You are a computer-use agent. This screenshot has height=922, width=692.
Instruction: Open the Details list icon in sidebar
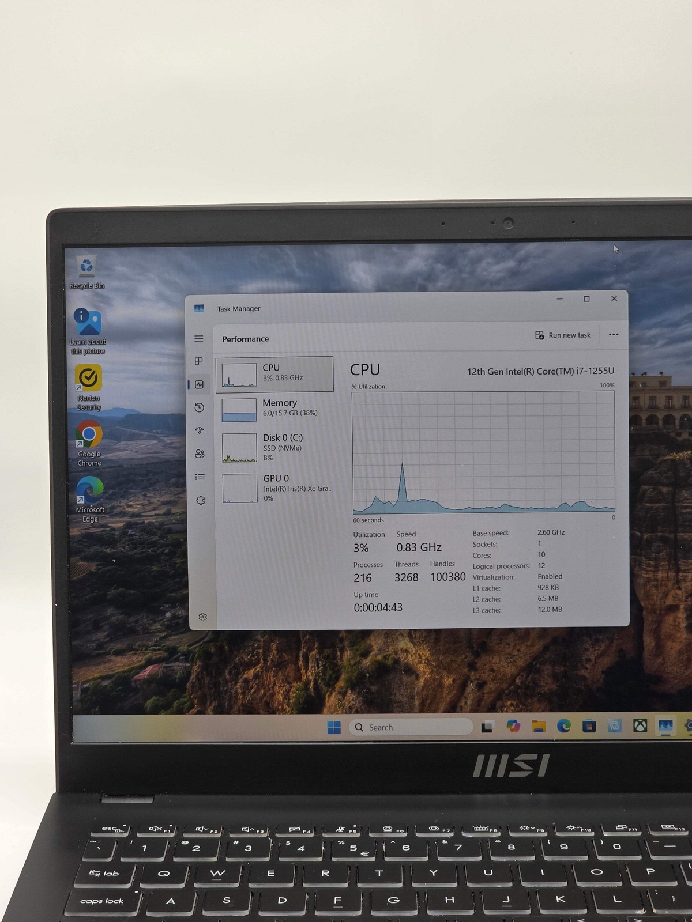200,477
